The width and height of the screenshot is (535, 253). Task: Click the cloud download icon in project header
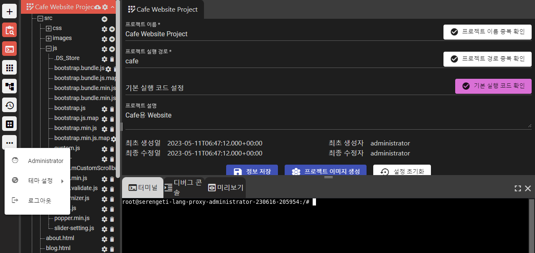tap(97, 7)
